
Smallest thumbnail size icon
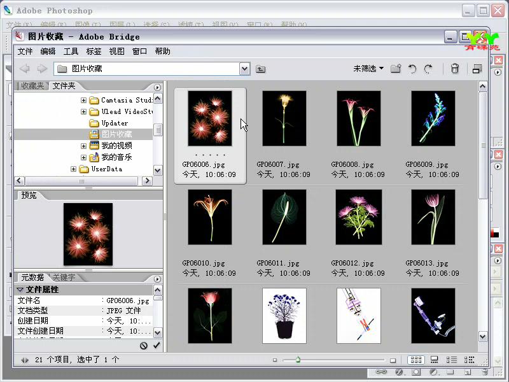pos(275,360)
